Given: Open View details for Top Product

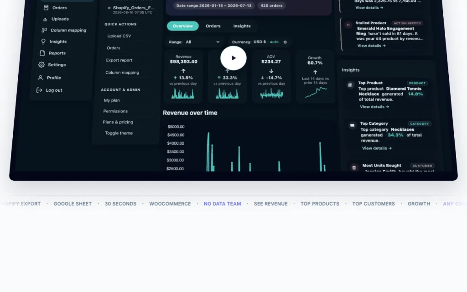Looking at the screenshot, I should tap(374, 107).
